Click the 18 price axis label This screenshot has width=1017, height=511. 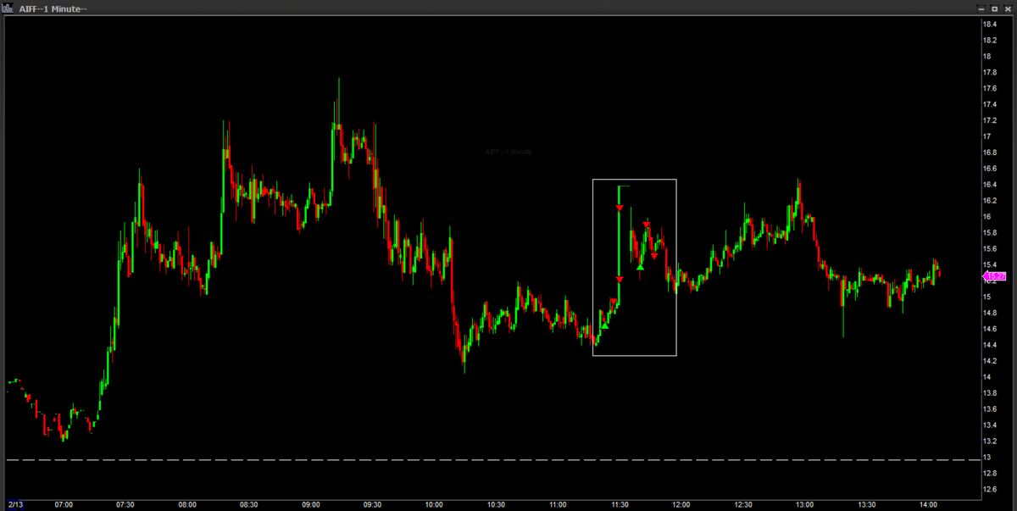coord(986,56)
